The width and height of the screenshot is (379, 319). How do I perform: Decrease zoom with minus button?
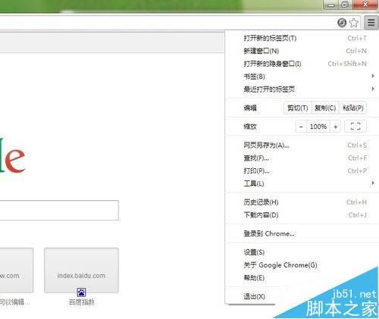pyautogui.click(x=301, y=127)
